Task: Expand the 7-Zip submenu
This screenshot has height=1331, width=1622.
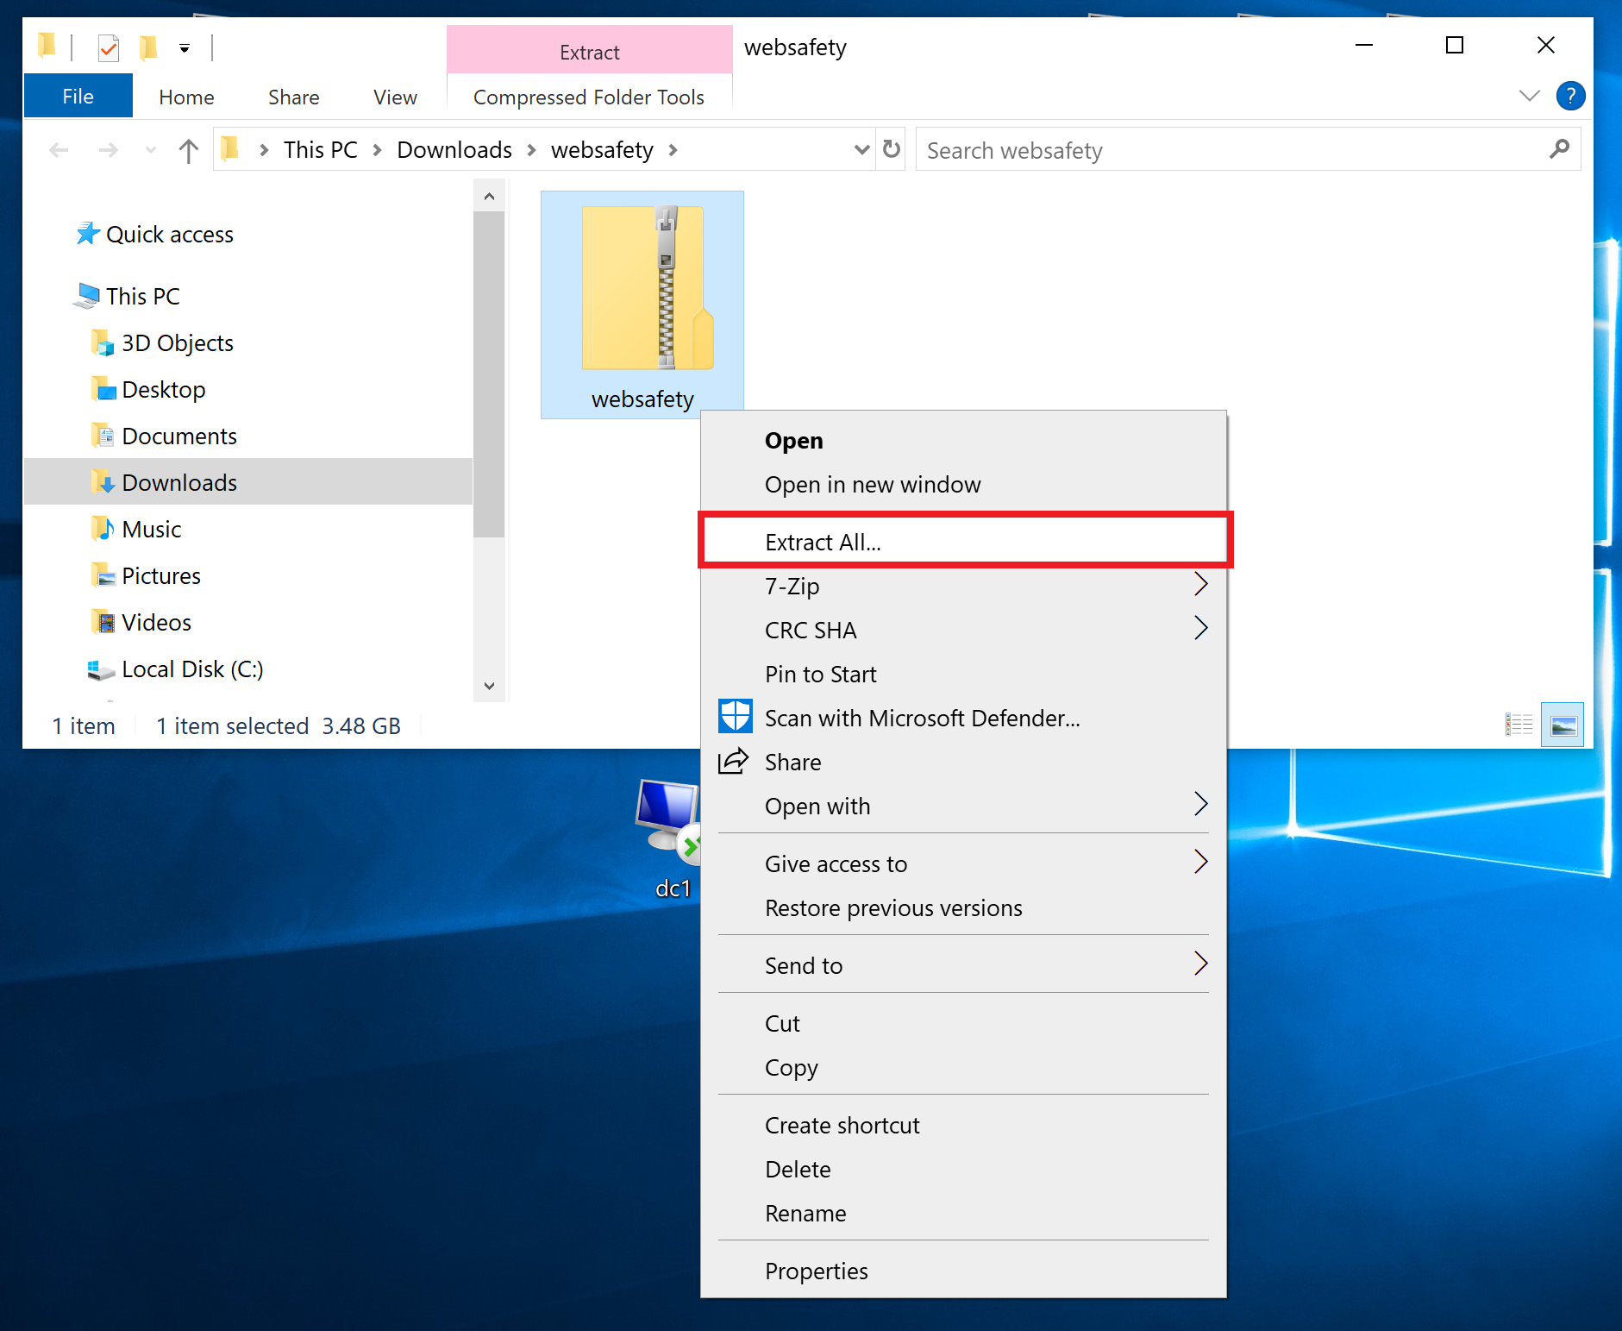Action: coord(963,587)
